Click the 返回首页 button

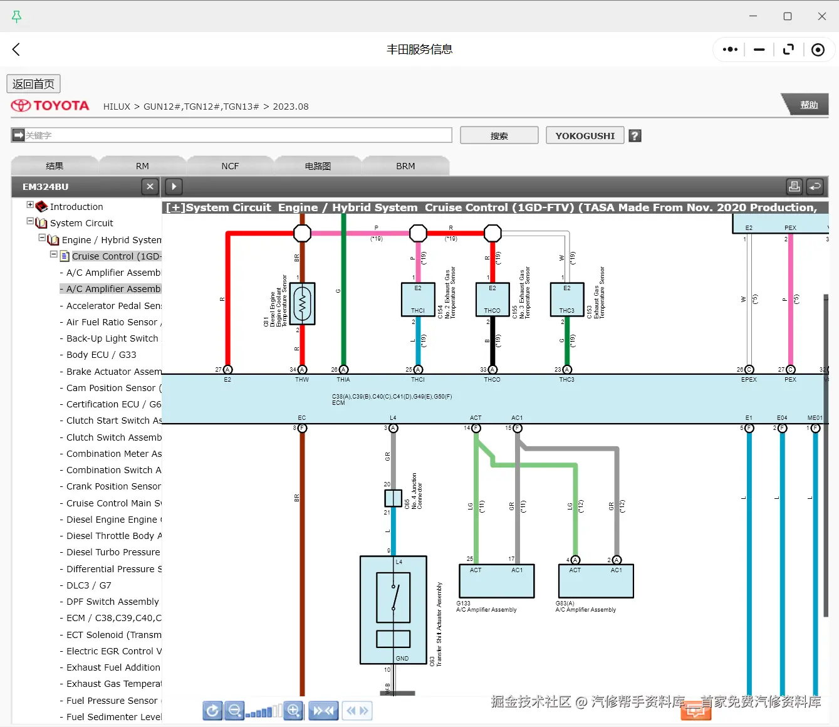[33, 83]
